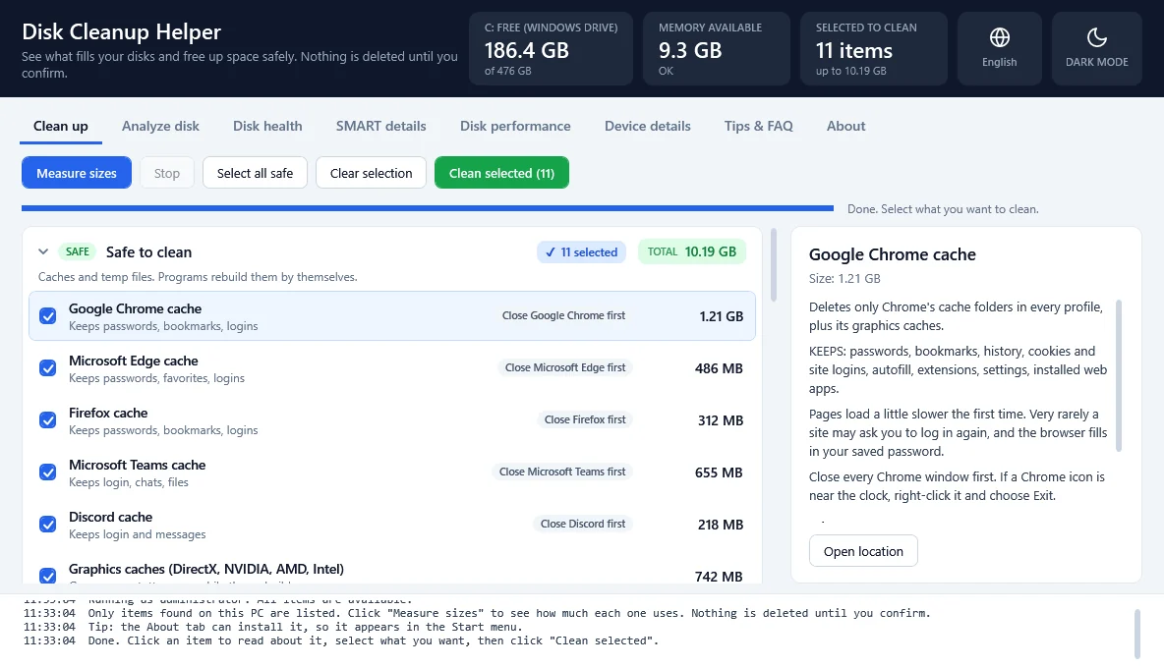Select the Firefox cache row title
1164x667 pixels.
tap(108, 413)
